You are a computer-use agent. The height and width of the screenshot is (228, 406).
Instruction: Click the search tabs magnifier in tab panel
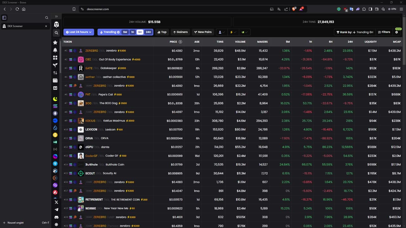(x=47, y=18)
